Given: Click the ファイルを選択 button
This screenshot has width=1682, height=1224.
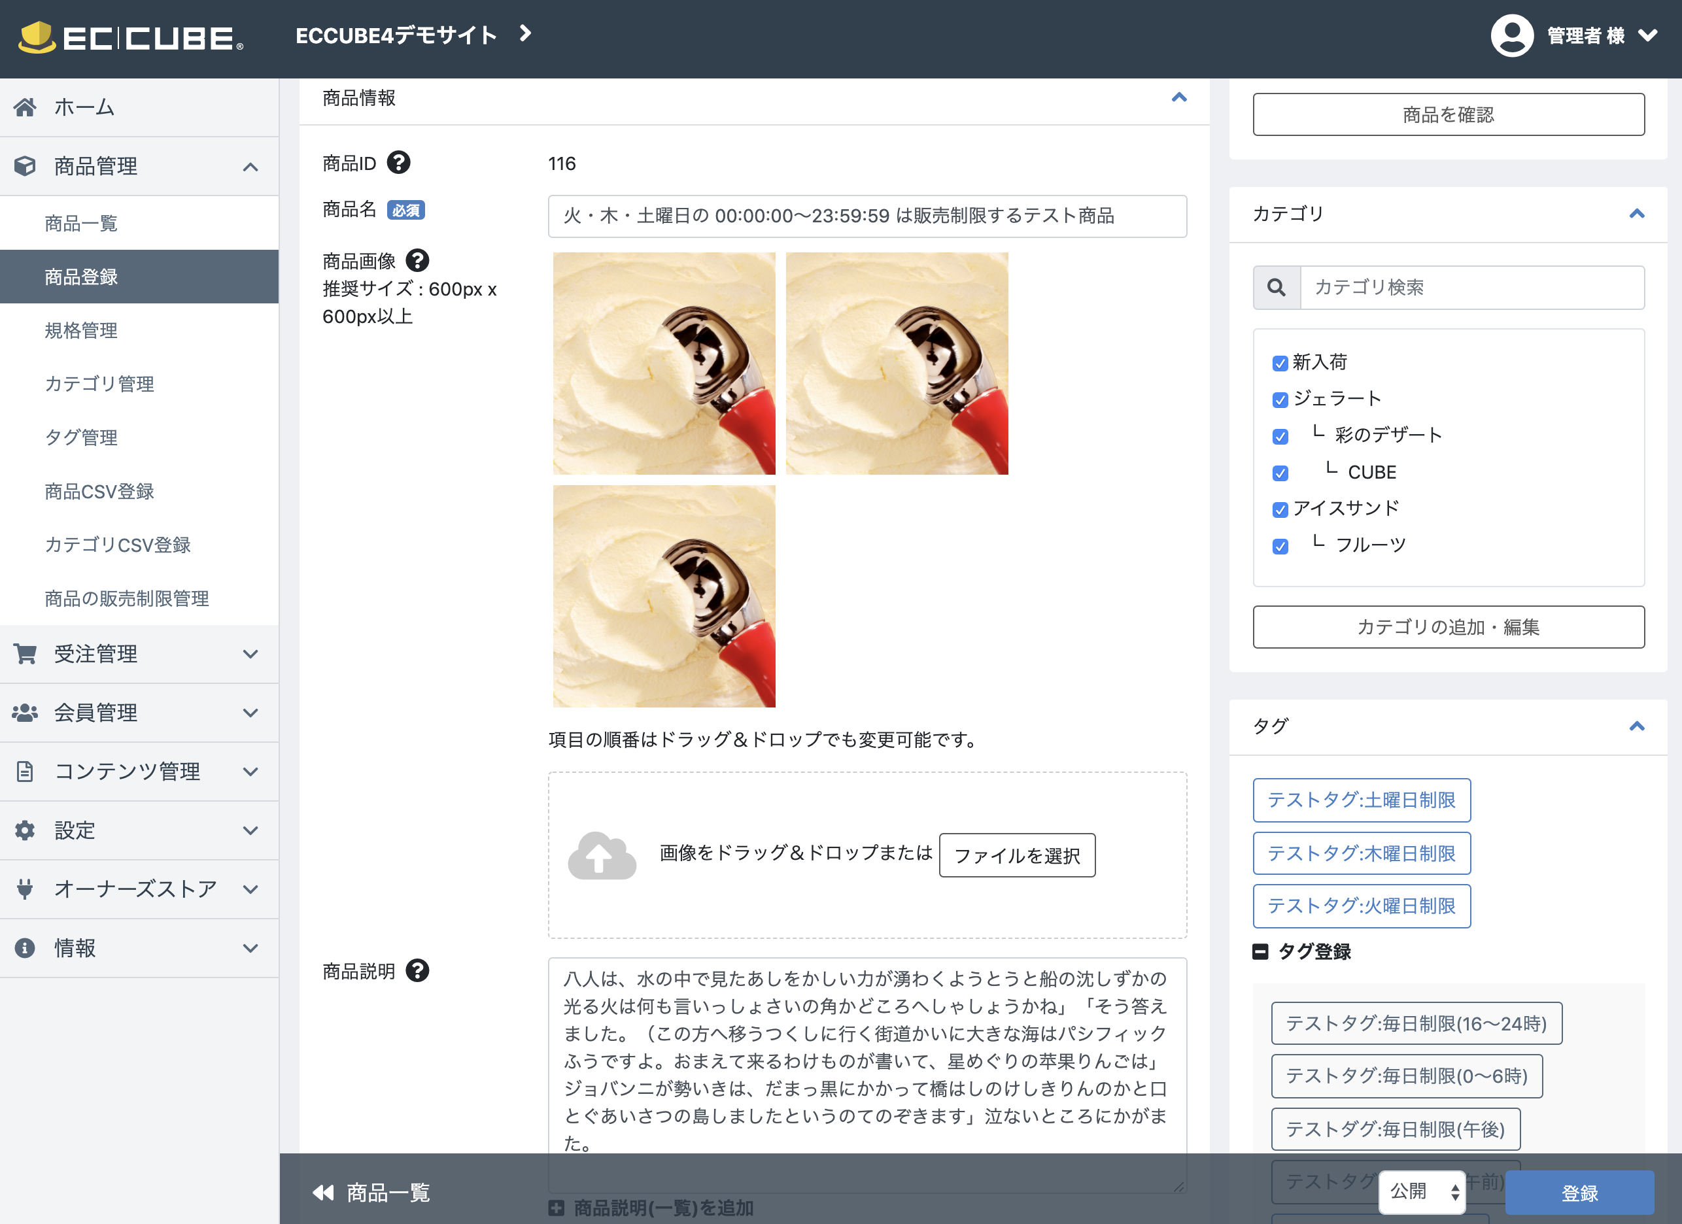Looking at the screenshot, I should pos(1017,855).
